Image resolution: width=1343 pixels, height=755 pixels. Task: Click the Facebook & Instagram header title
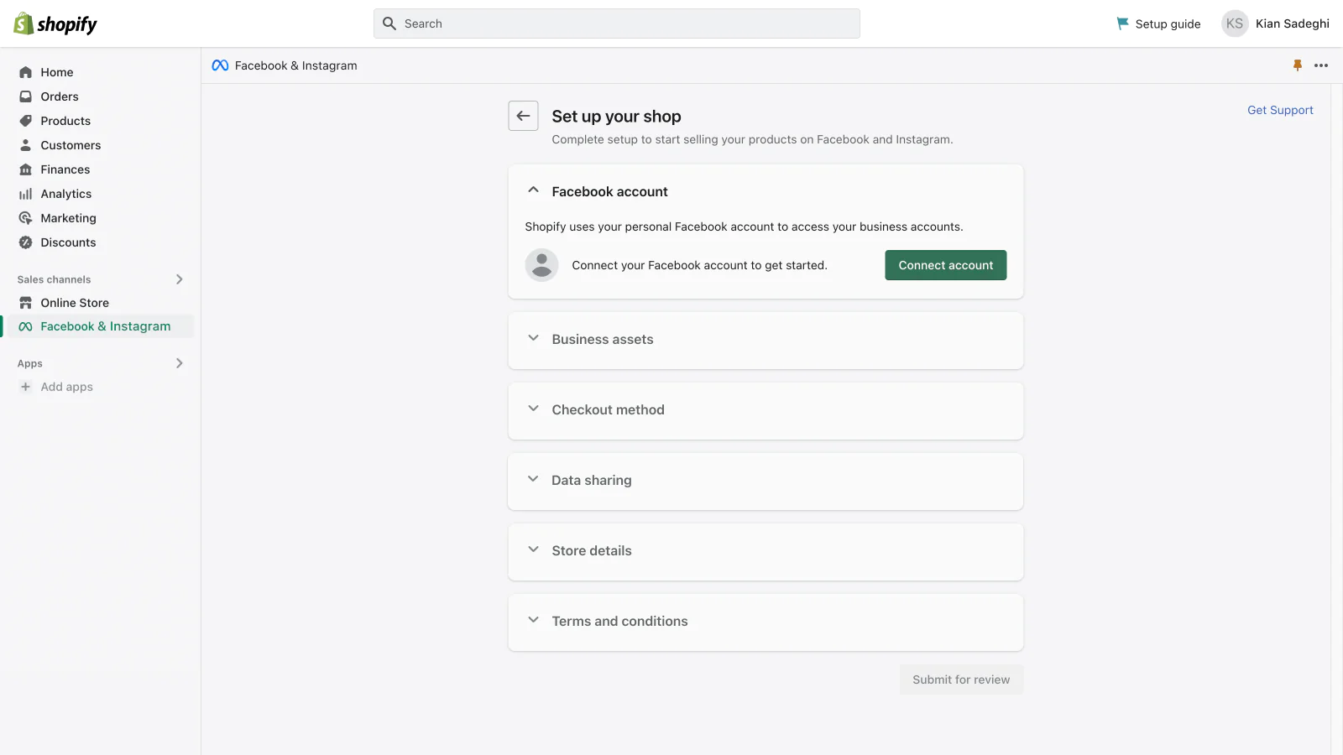coord(295,65)
